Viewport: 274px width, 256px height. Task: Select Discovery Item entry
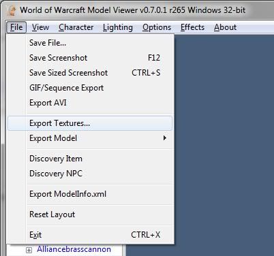tap(90, 159)
